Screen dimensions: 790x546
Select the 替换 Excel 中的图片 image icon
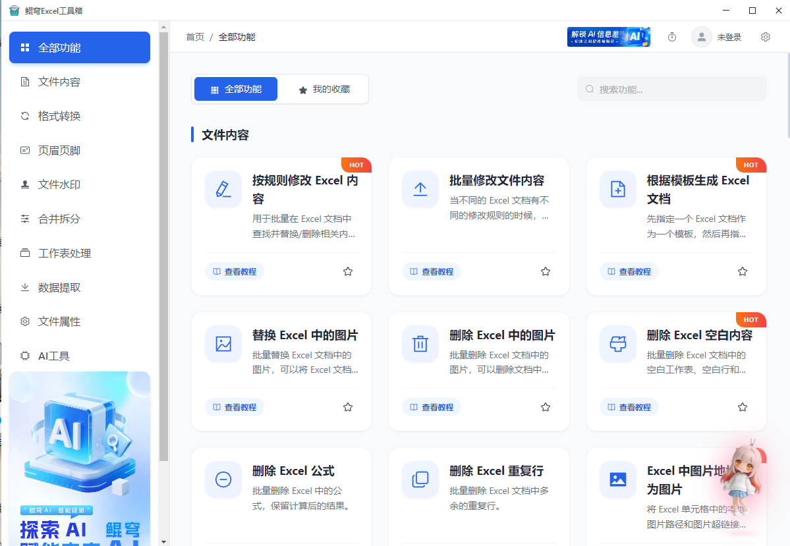(x=223, y=344)
